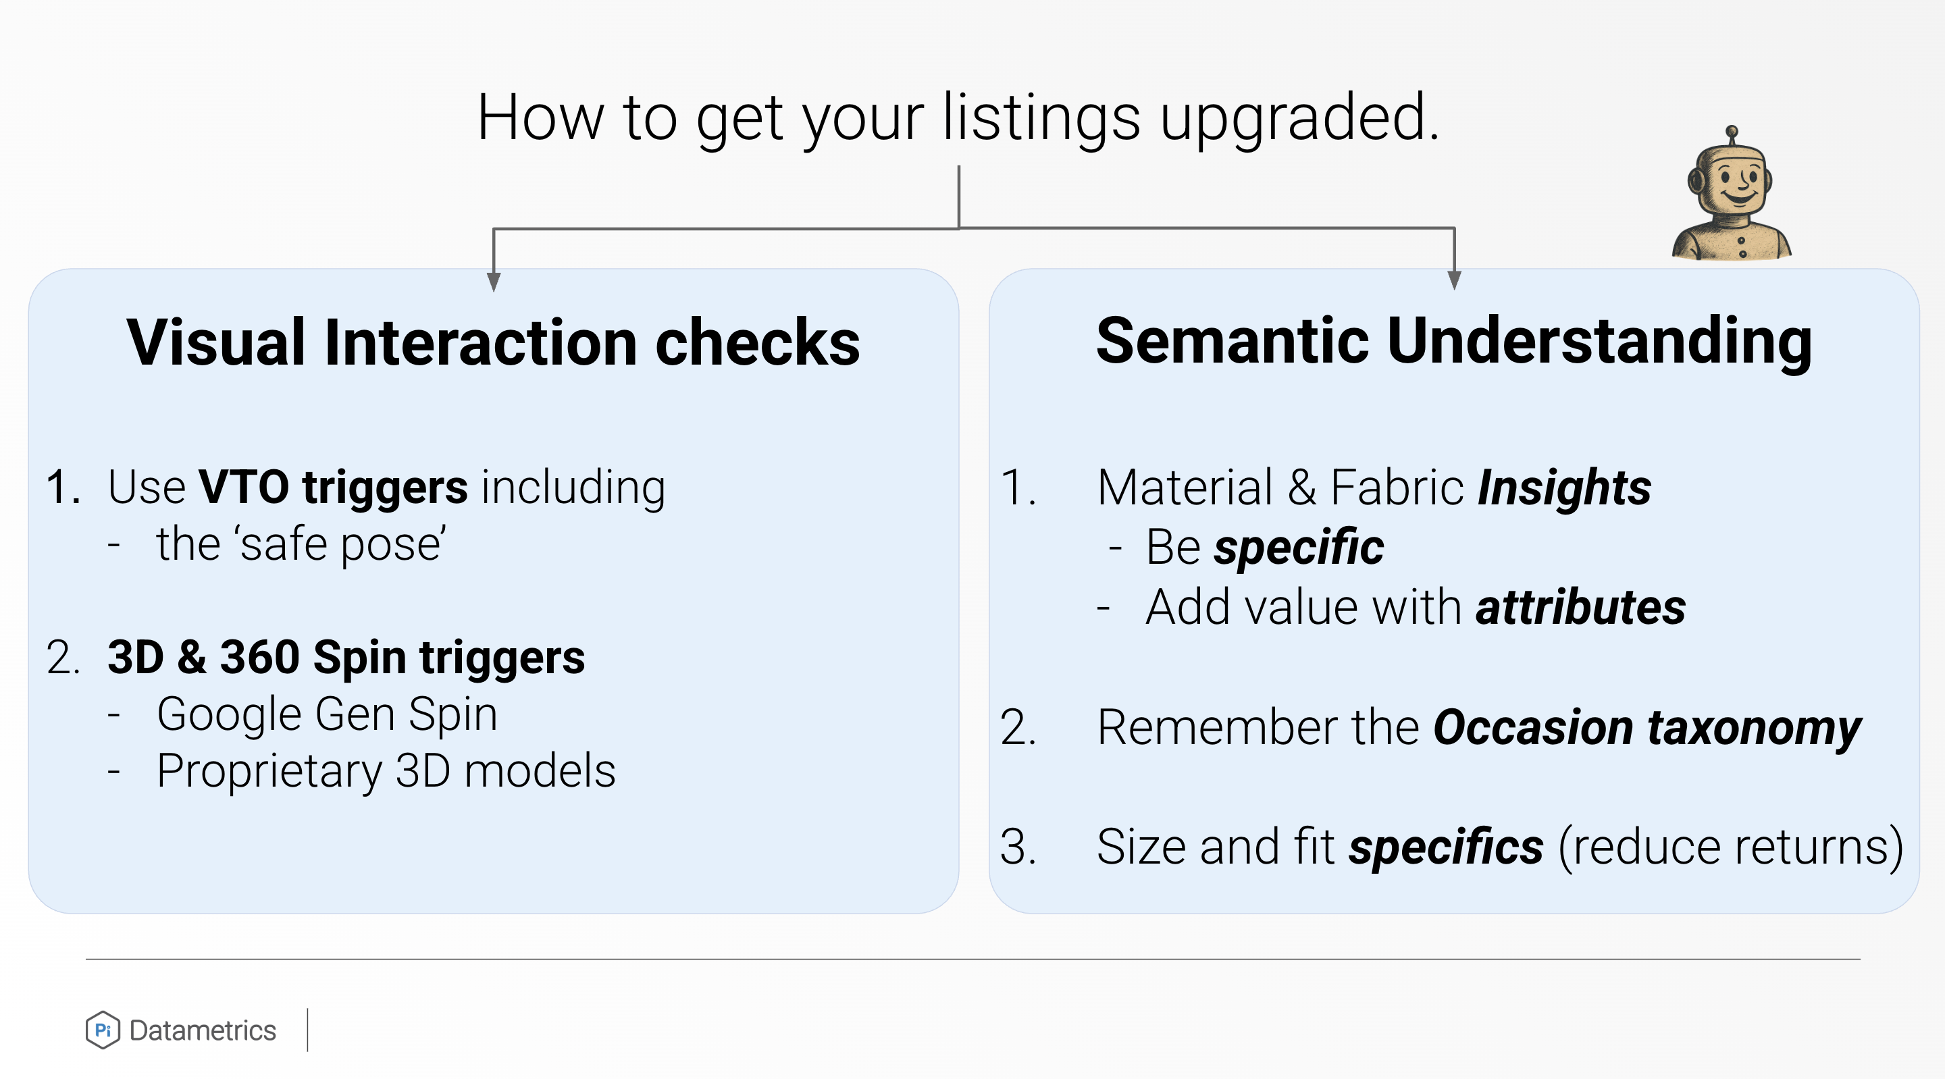Click the 'Be specific' sub-bullet
This screenshot has height=1079, width=1945.
pyautogui.click(x=1264, y=547)
